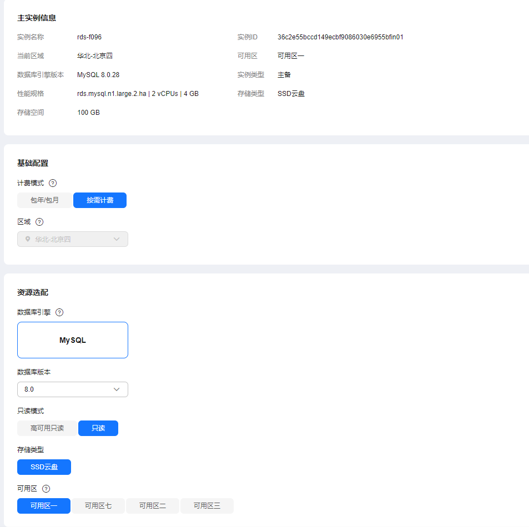Switch to 可用区七 availability zone
This screenshot has height=527, width=529.
click(x=98, y=506)
